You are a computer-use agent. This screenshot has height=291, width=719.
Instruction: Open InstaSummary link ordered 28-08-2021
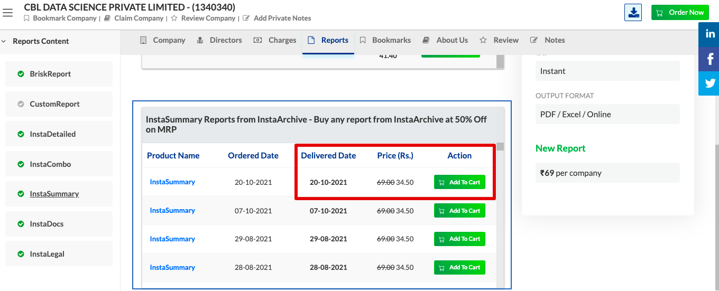pyautogui.click(x=172, y=267)
